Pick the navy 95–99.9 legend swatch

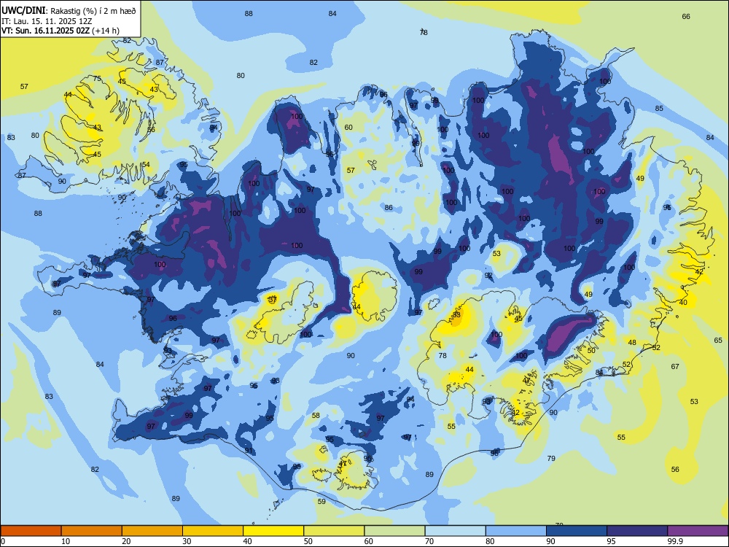point(637,531)
